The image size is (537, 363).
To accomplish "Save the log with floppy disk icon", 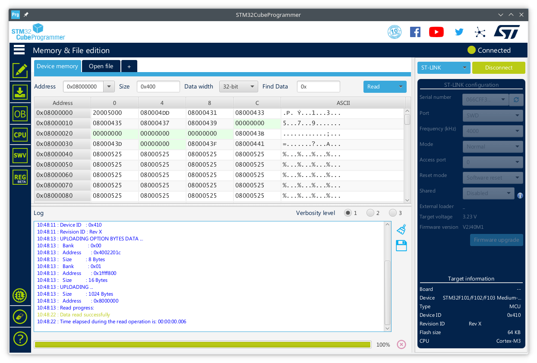I will pyautogui.click(x=401, y=246).
